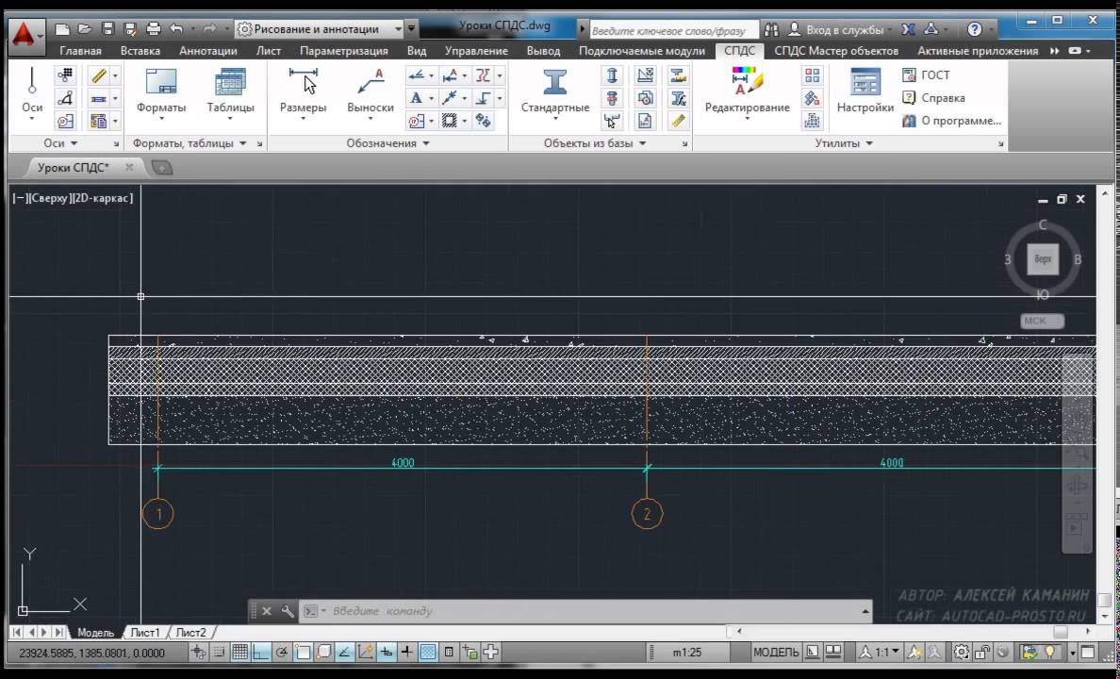
Task: Click the yellow wall line tool icon
Action: [98, 75]
